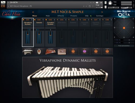Open the Settings tab
The width and height of the screenshot is (135, 103).
click(100, 16)
